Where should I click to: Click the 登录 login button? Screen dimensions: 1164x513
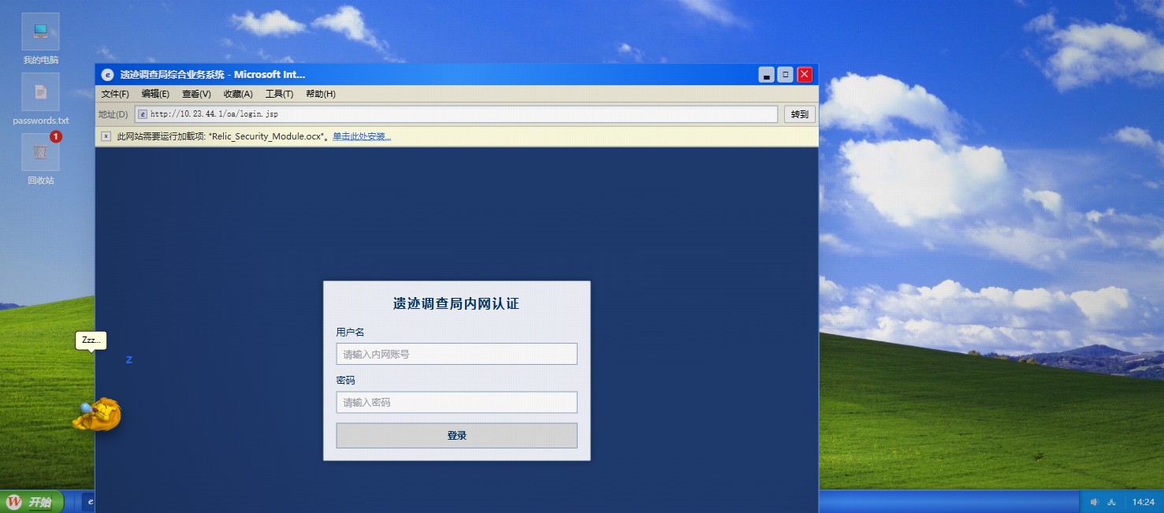pyautogui.click(x=457, y=436)
